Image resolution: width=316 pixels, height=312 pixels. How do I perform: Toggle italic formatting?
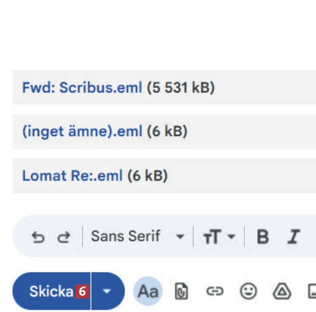[293, 237]
